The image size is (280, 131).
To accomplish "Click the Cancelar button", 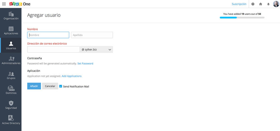I will (50, 86).
